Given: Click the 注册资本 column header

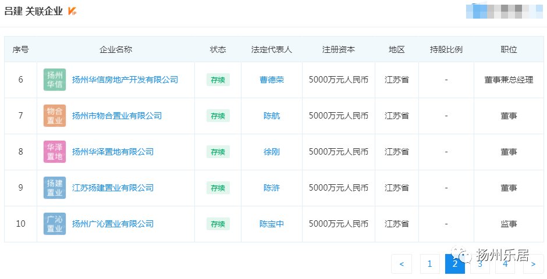Looking at the screenshot, I should pos(339,49).
